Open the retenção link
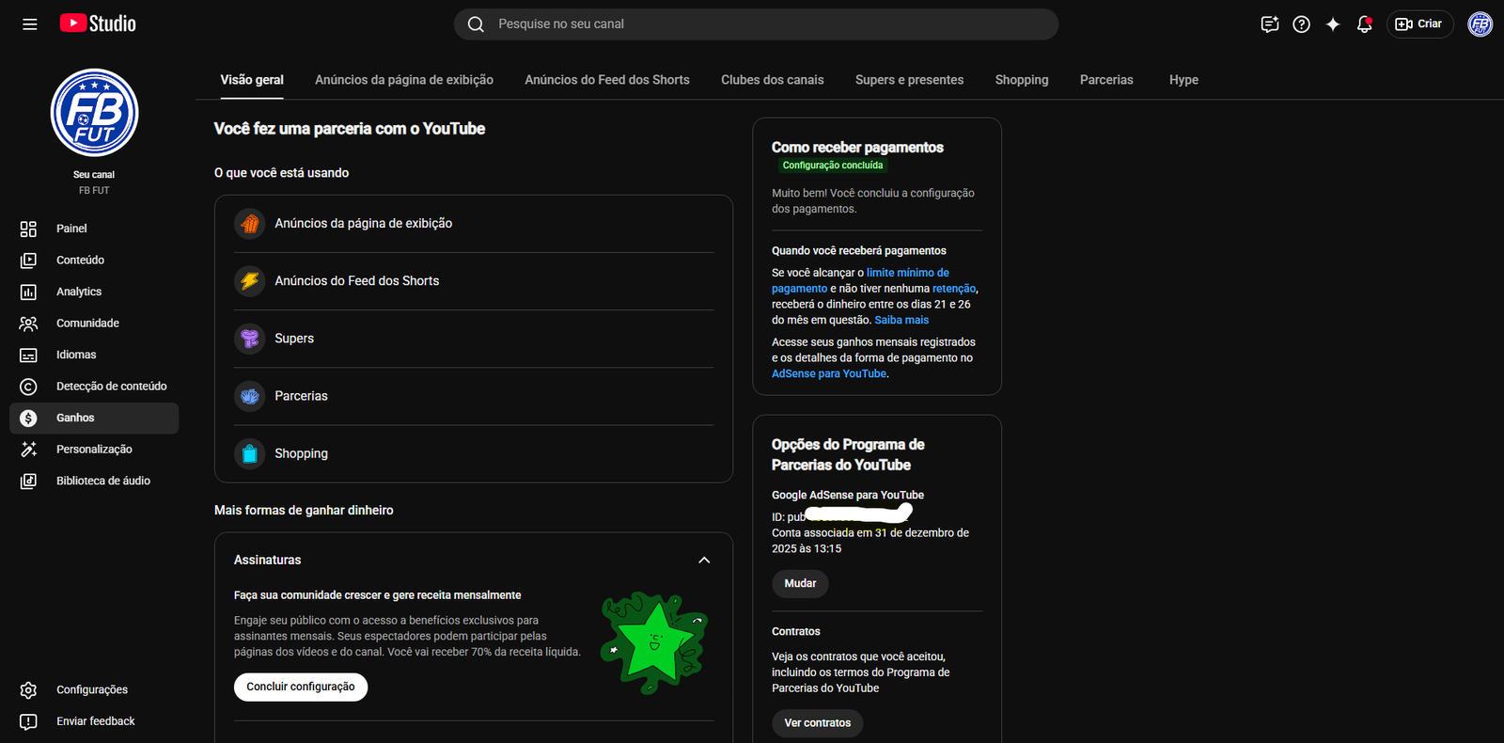The height and width of the screenshot is (743, 1504). pos(954,289)
